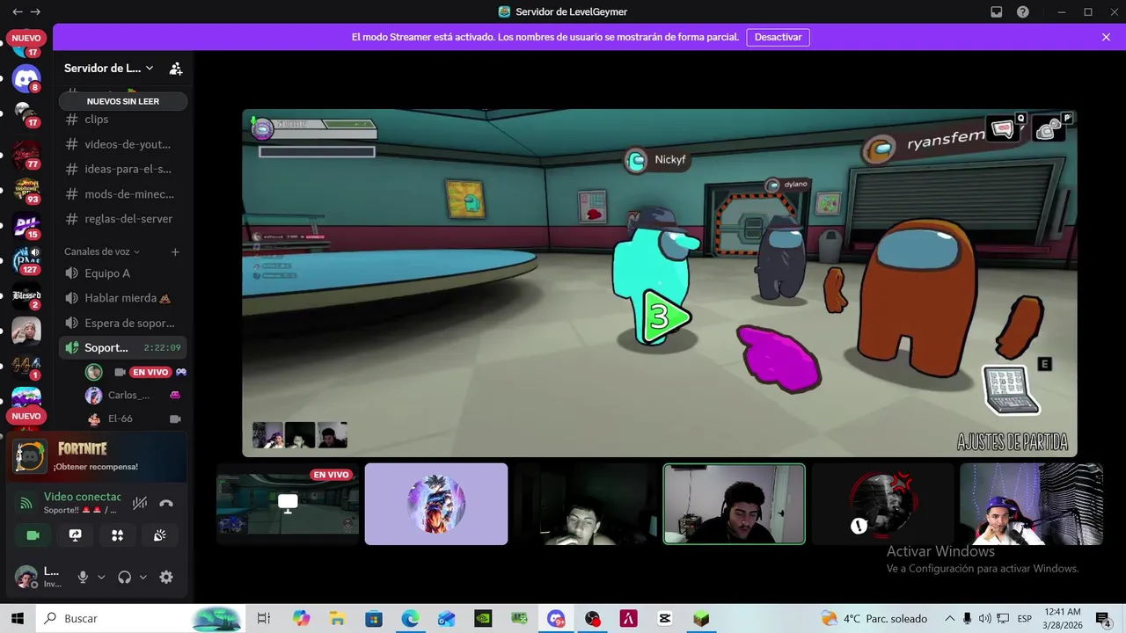Viewport: 1126px width, 633px height.
Task: Deafen audio with headphones icon
Action: [x=124, y=577]
